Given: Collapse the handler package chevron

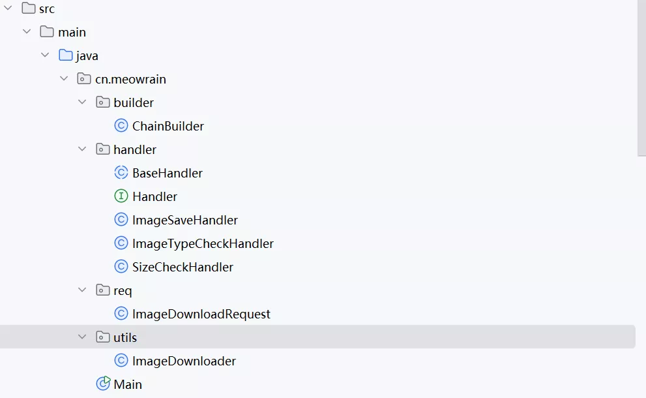Looking at the screenshot, I should (x=82, y=149).
